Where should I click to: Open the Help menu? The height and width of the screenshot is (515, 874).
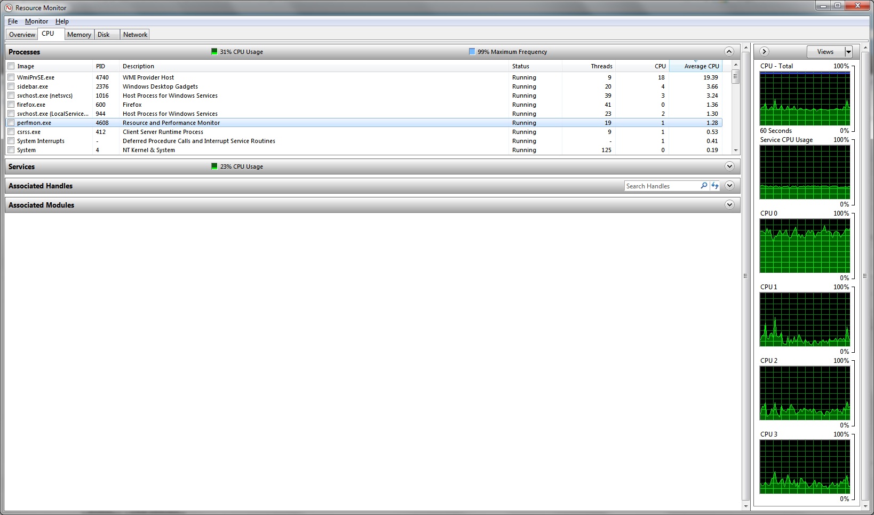click(x=62, y=21)
